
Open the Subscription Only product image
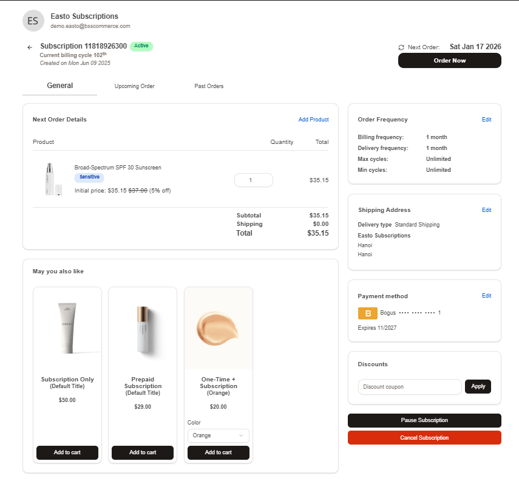[x=67, y=328]
